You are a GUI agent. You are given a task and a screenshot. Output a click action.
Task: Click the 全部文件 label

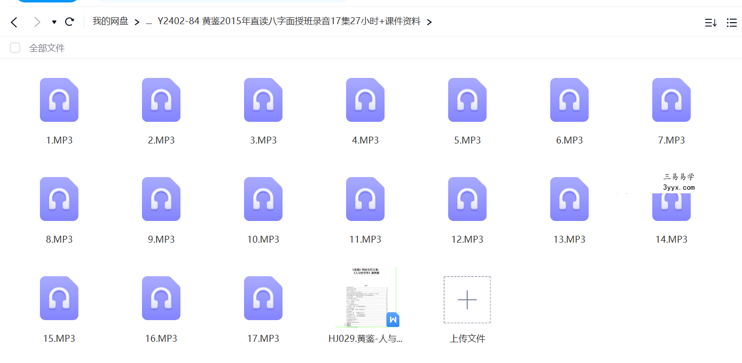pyautogui.click(x=47, y=48)
